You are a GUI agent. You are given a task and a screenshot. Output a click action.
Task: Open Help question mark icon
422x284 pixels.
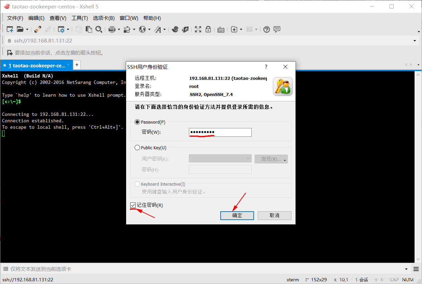pyautogui.click(x=266, y=29)
